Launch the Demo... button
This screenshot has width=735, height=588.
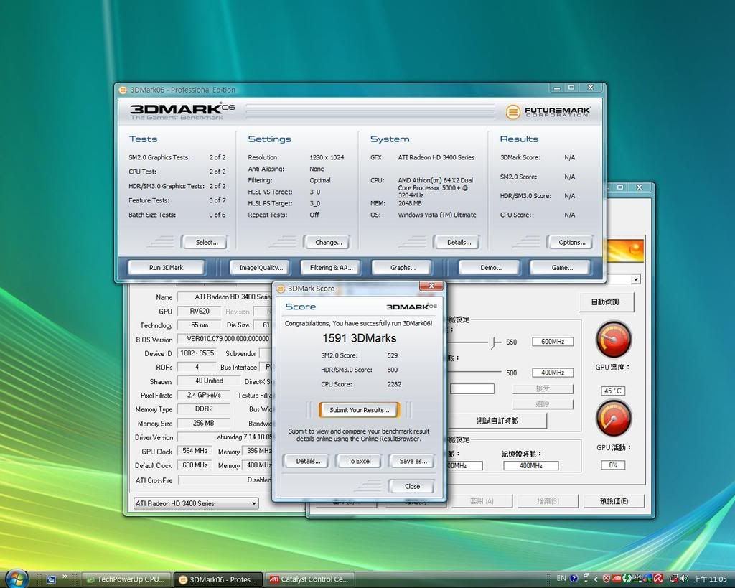490,267
